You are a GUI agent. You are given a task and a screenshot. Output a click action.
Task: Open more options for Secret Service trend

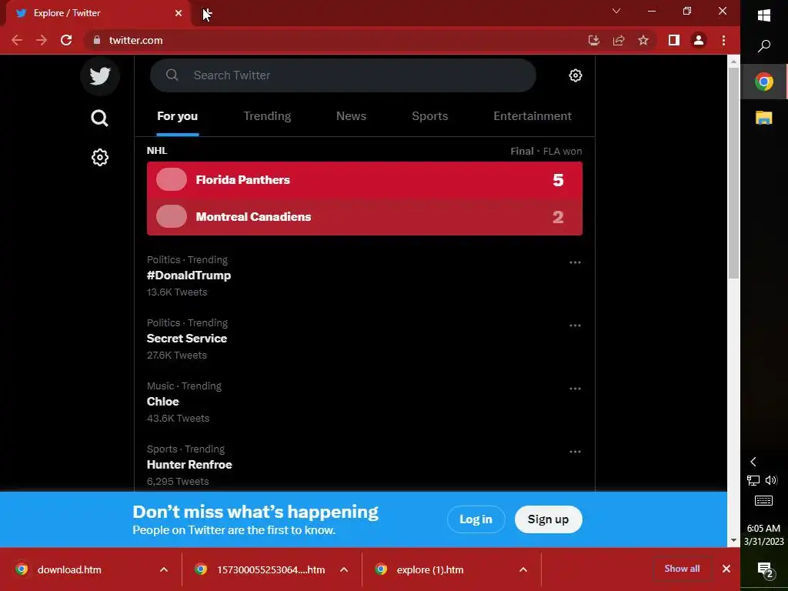point(575,326)
